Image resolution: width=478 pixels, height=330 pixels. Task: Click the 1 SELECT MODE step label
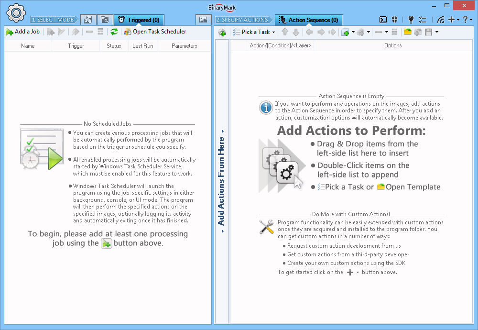[54, 20]
